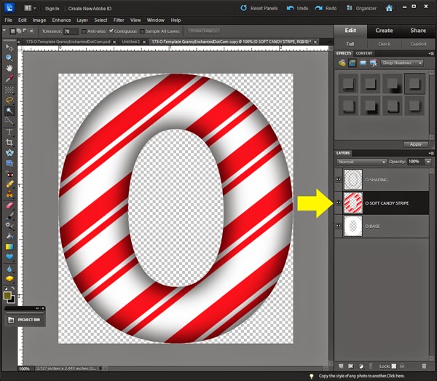
Task: Open the workspace layout dropdown
Action: coord(30,8)
